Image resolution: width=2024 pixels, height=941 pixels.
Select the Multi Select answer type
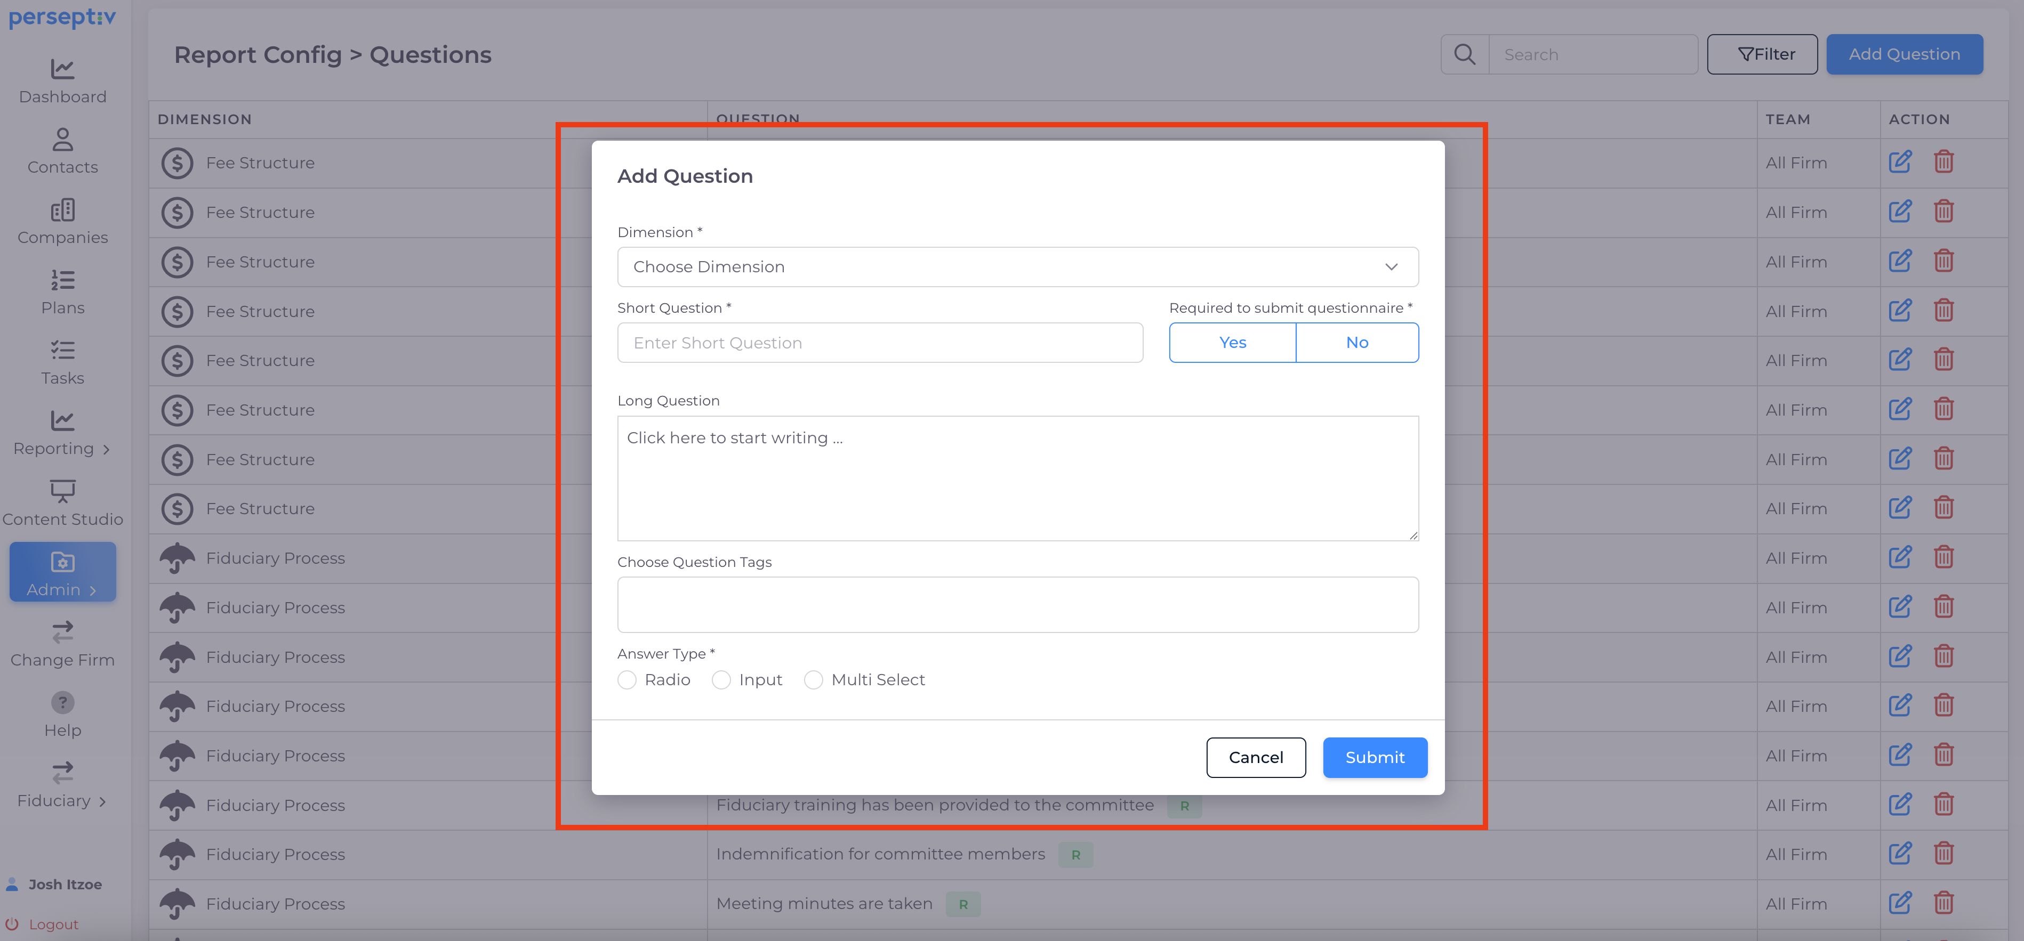coord(813,679)
